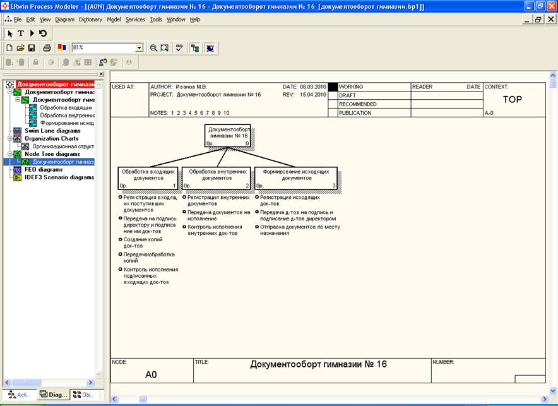558x406 pixels.
Task: Select Организационная структ tree item
Action: click(63, 146)
